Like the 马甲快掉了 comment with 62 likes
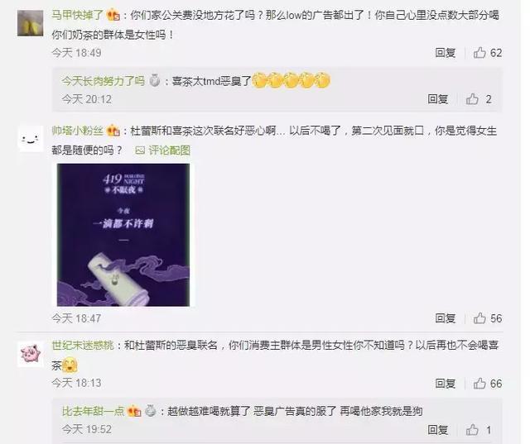 [x=487, y=53]
